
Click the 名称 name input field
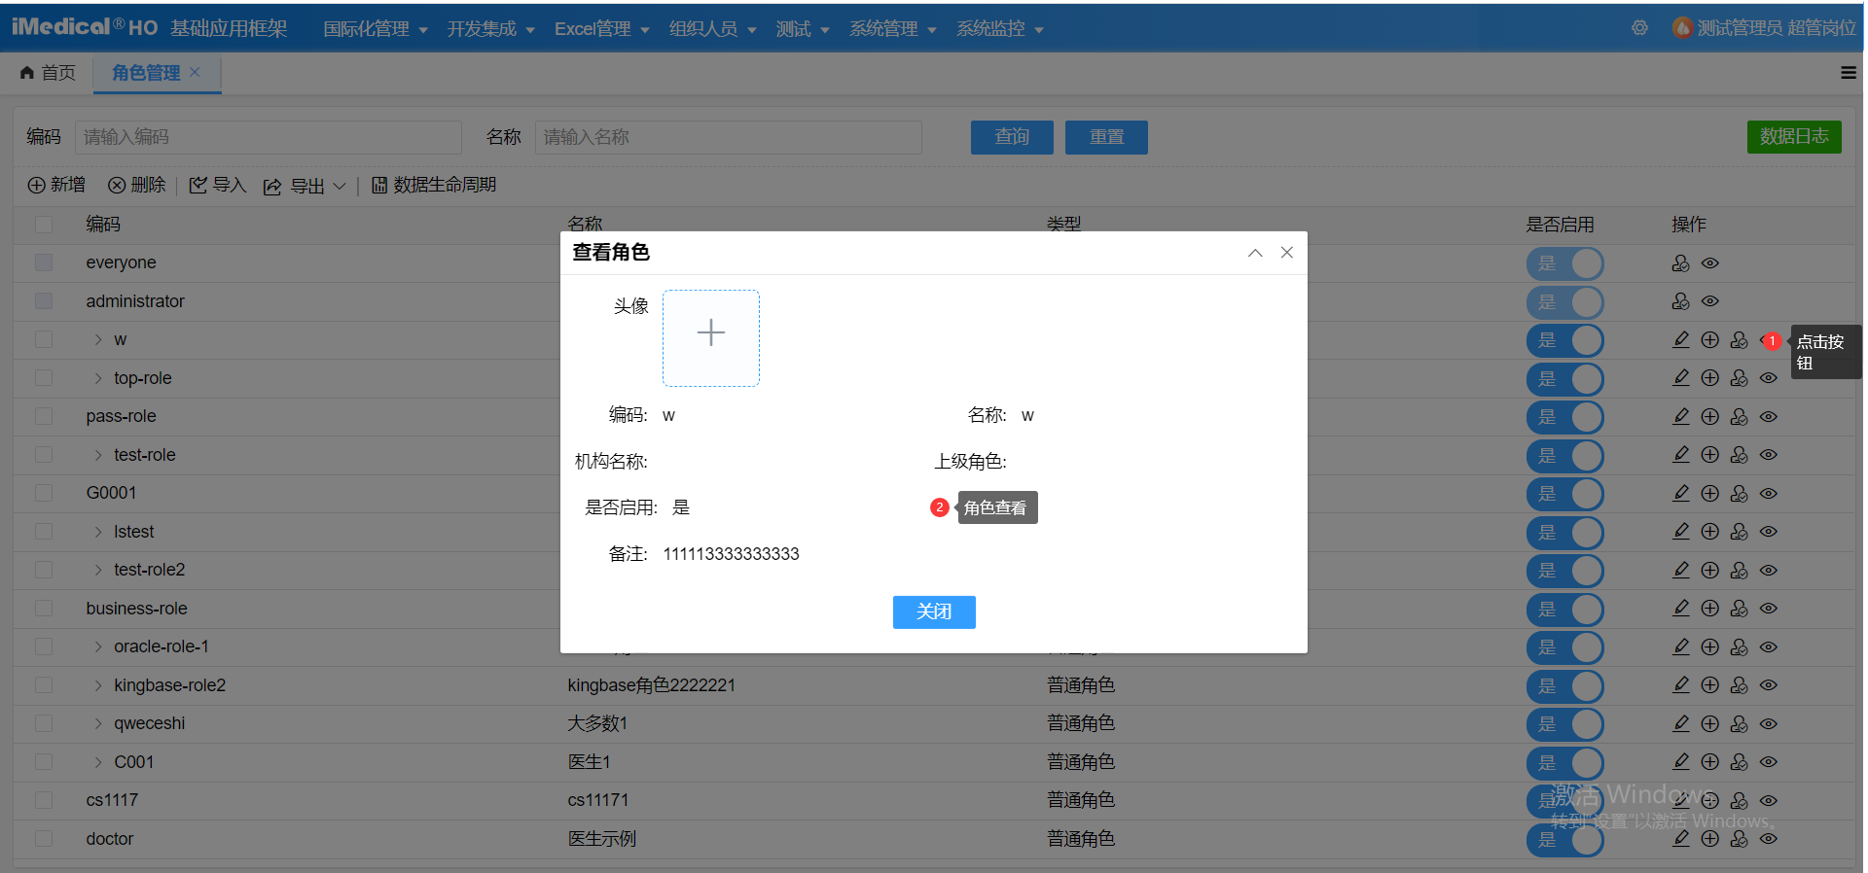point(729,137)
